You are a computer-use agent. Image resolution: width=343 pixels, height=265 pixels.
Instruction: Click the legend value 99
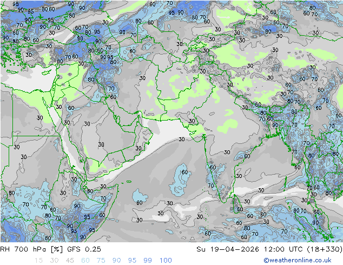point(148,260)
